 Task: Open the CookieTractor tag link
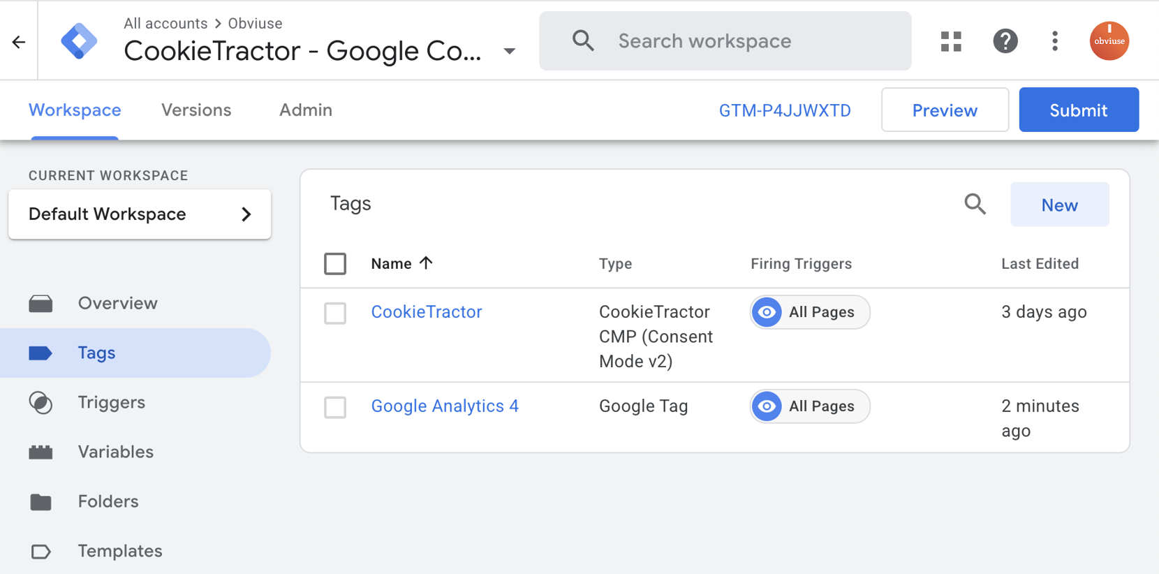point(427,312)
